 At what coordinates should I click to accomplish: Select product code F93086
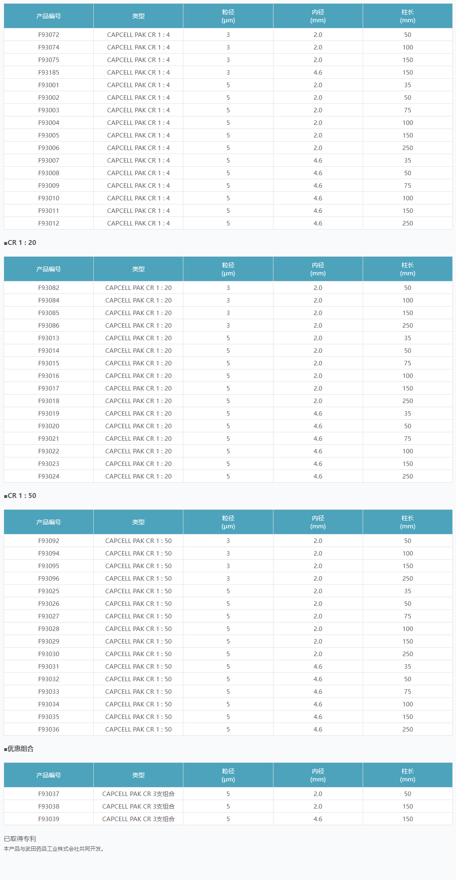pyautogui.click(x=49, y=326)
